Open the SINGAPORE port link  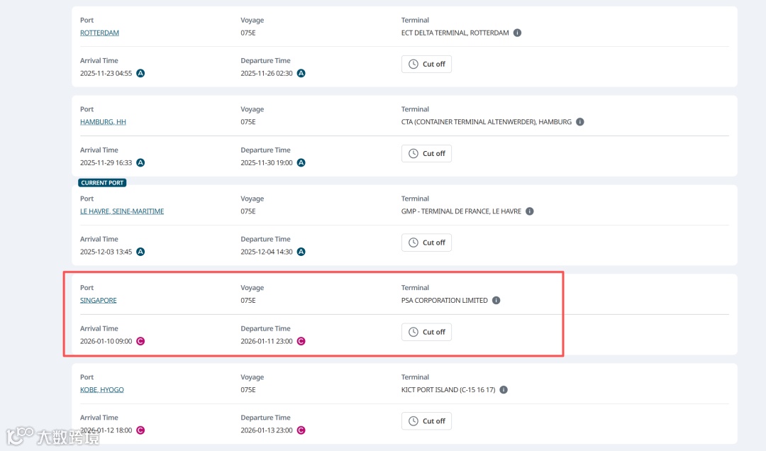[x=99, y=301]
